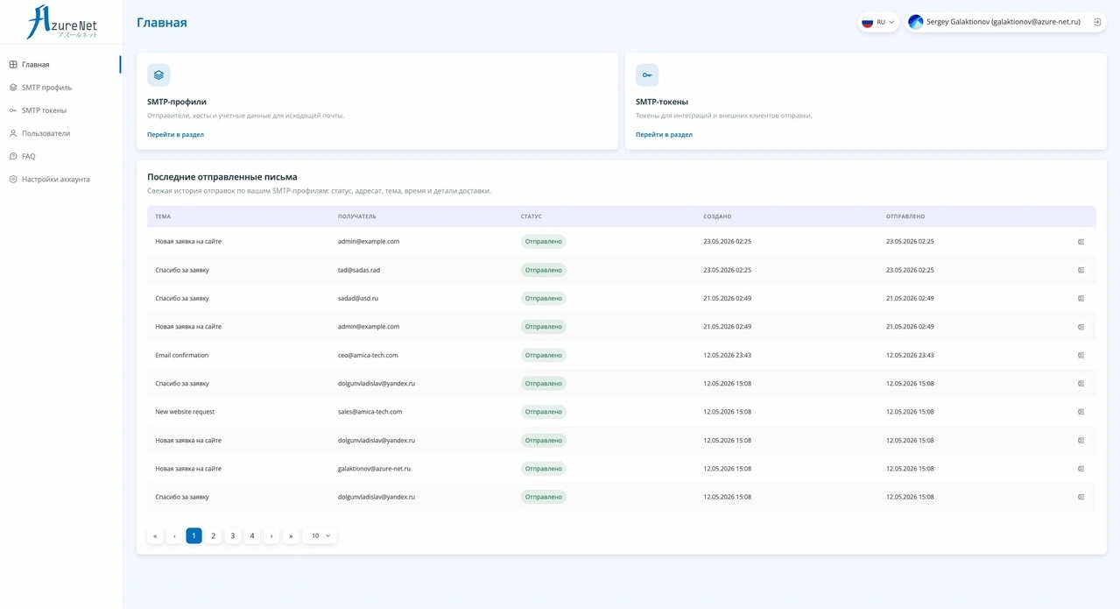1120x609 pixels.
Task: Click the user name Sergey Galaktionov in header
Action: coord(1003,22)
